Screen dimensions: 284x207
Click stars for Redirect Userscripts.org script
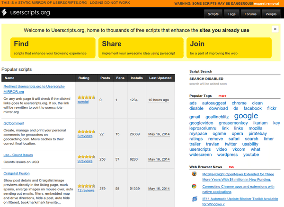click(x=86, y=97)
